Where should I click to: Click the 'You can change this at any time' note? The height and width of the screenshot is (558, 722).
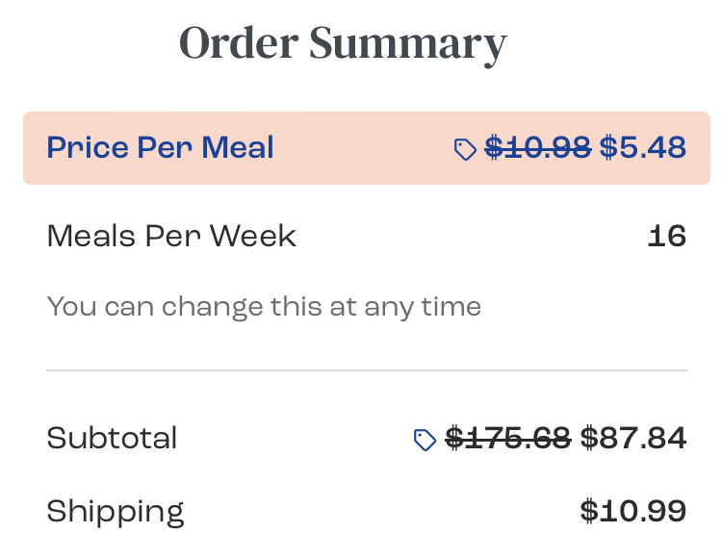tap(264, 307)
